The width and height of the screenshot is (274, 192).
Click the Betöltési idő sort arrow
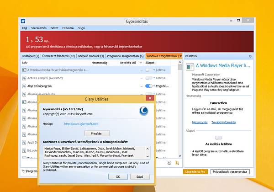pos(141,63)
